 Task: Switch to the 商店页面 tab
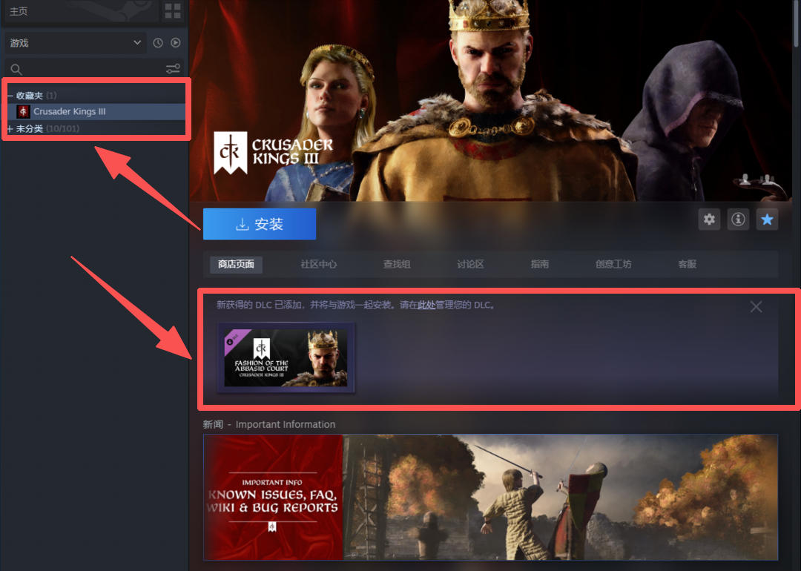(x=236, y=264)
